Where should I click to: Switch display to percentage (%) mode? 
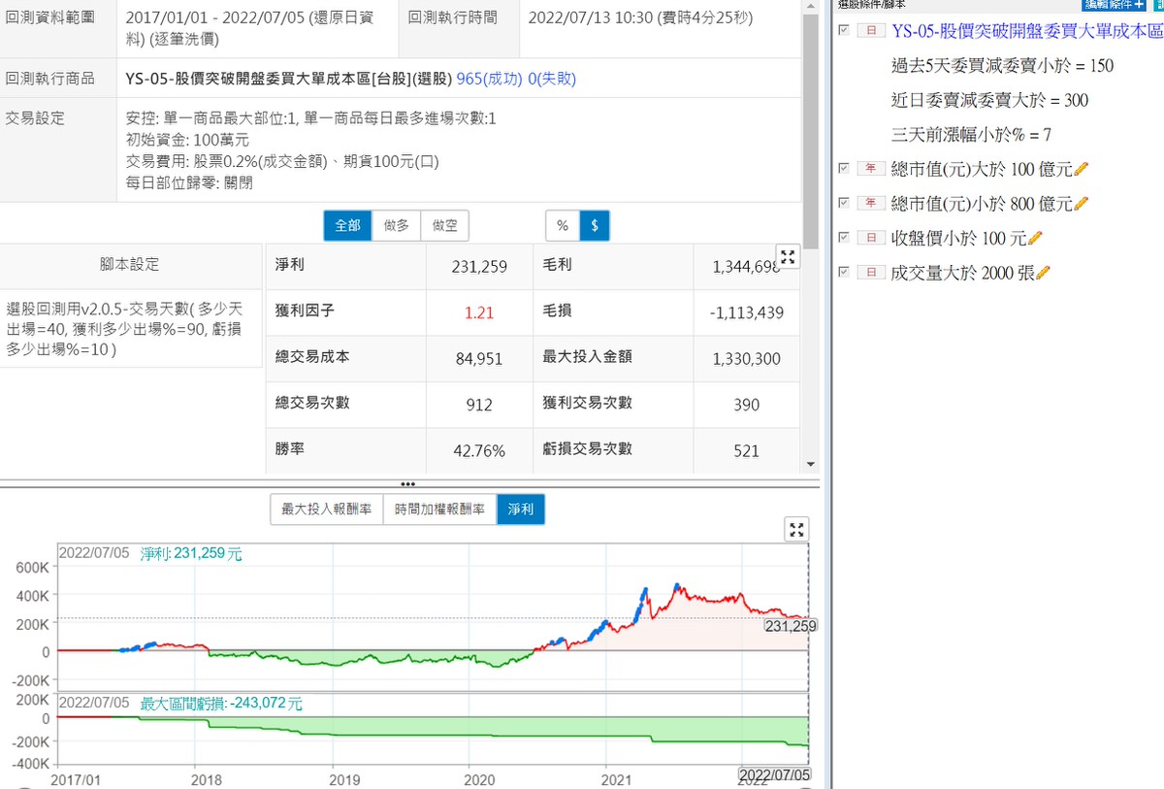coord(563,225)
